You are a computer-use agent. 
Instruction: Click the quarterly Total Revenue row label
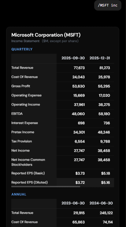click(x=22, y=67)
